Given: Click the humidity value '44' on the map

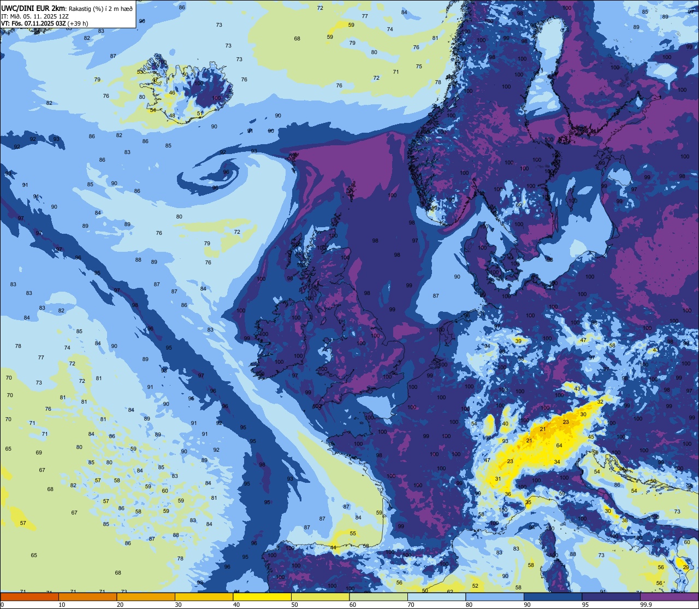Looking at the screenshot, I should click(x=333, y=548).
